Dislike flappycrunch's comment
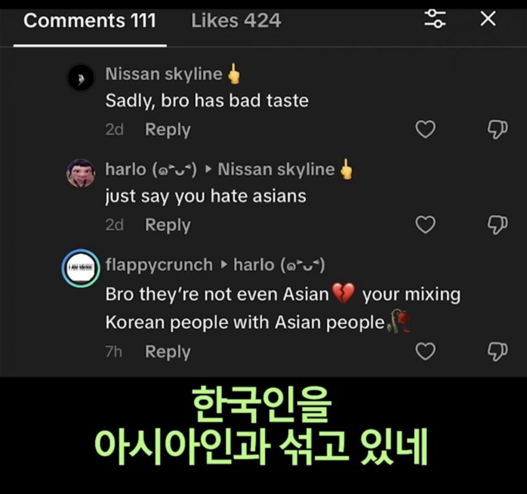Screen dimensions: 527x494 click(x=497, y=351)
